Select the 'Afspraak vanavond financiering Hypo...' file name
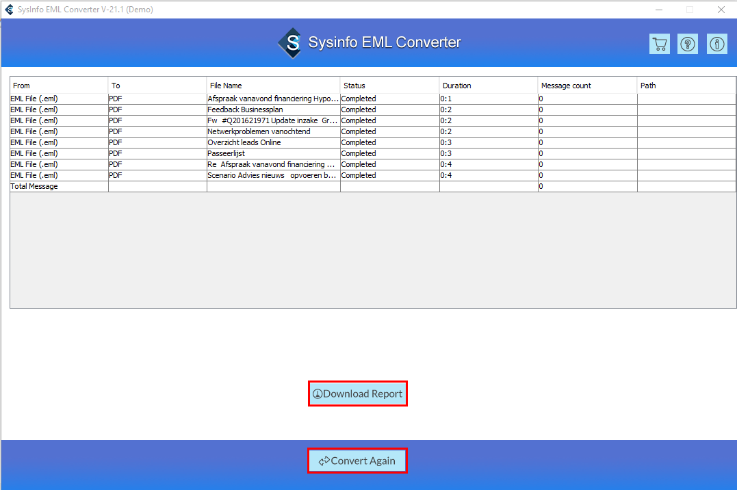The image size is (737, 490). click(x=274, y=99)
